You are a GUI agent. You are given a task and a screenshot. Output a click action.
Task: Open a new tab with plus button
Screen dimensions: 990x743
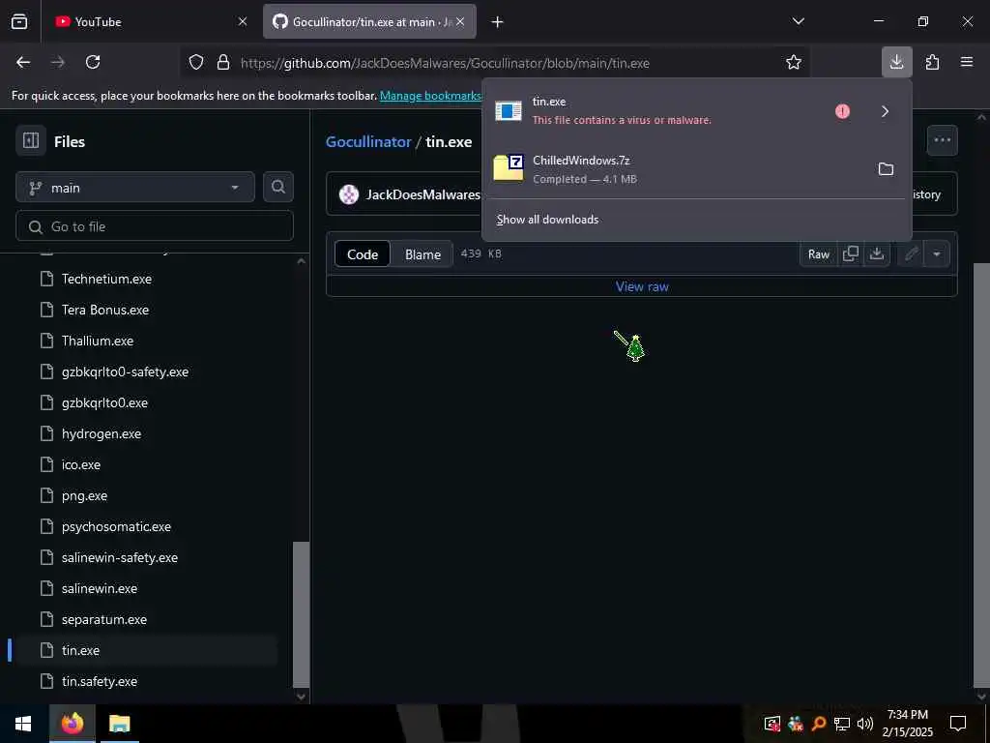tap(498, 22)
